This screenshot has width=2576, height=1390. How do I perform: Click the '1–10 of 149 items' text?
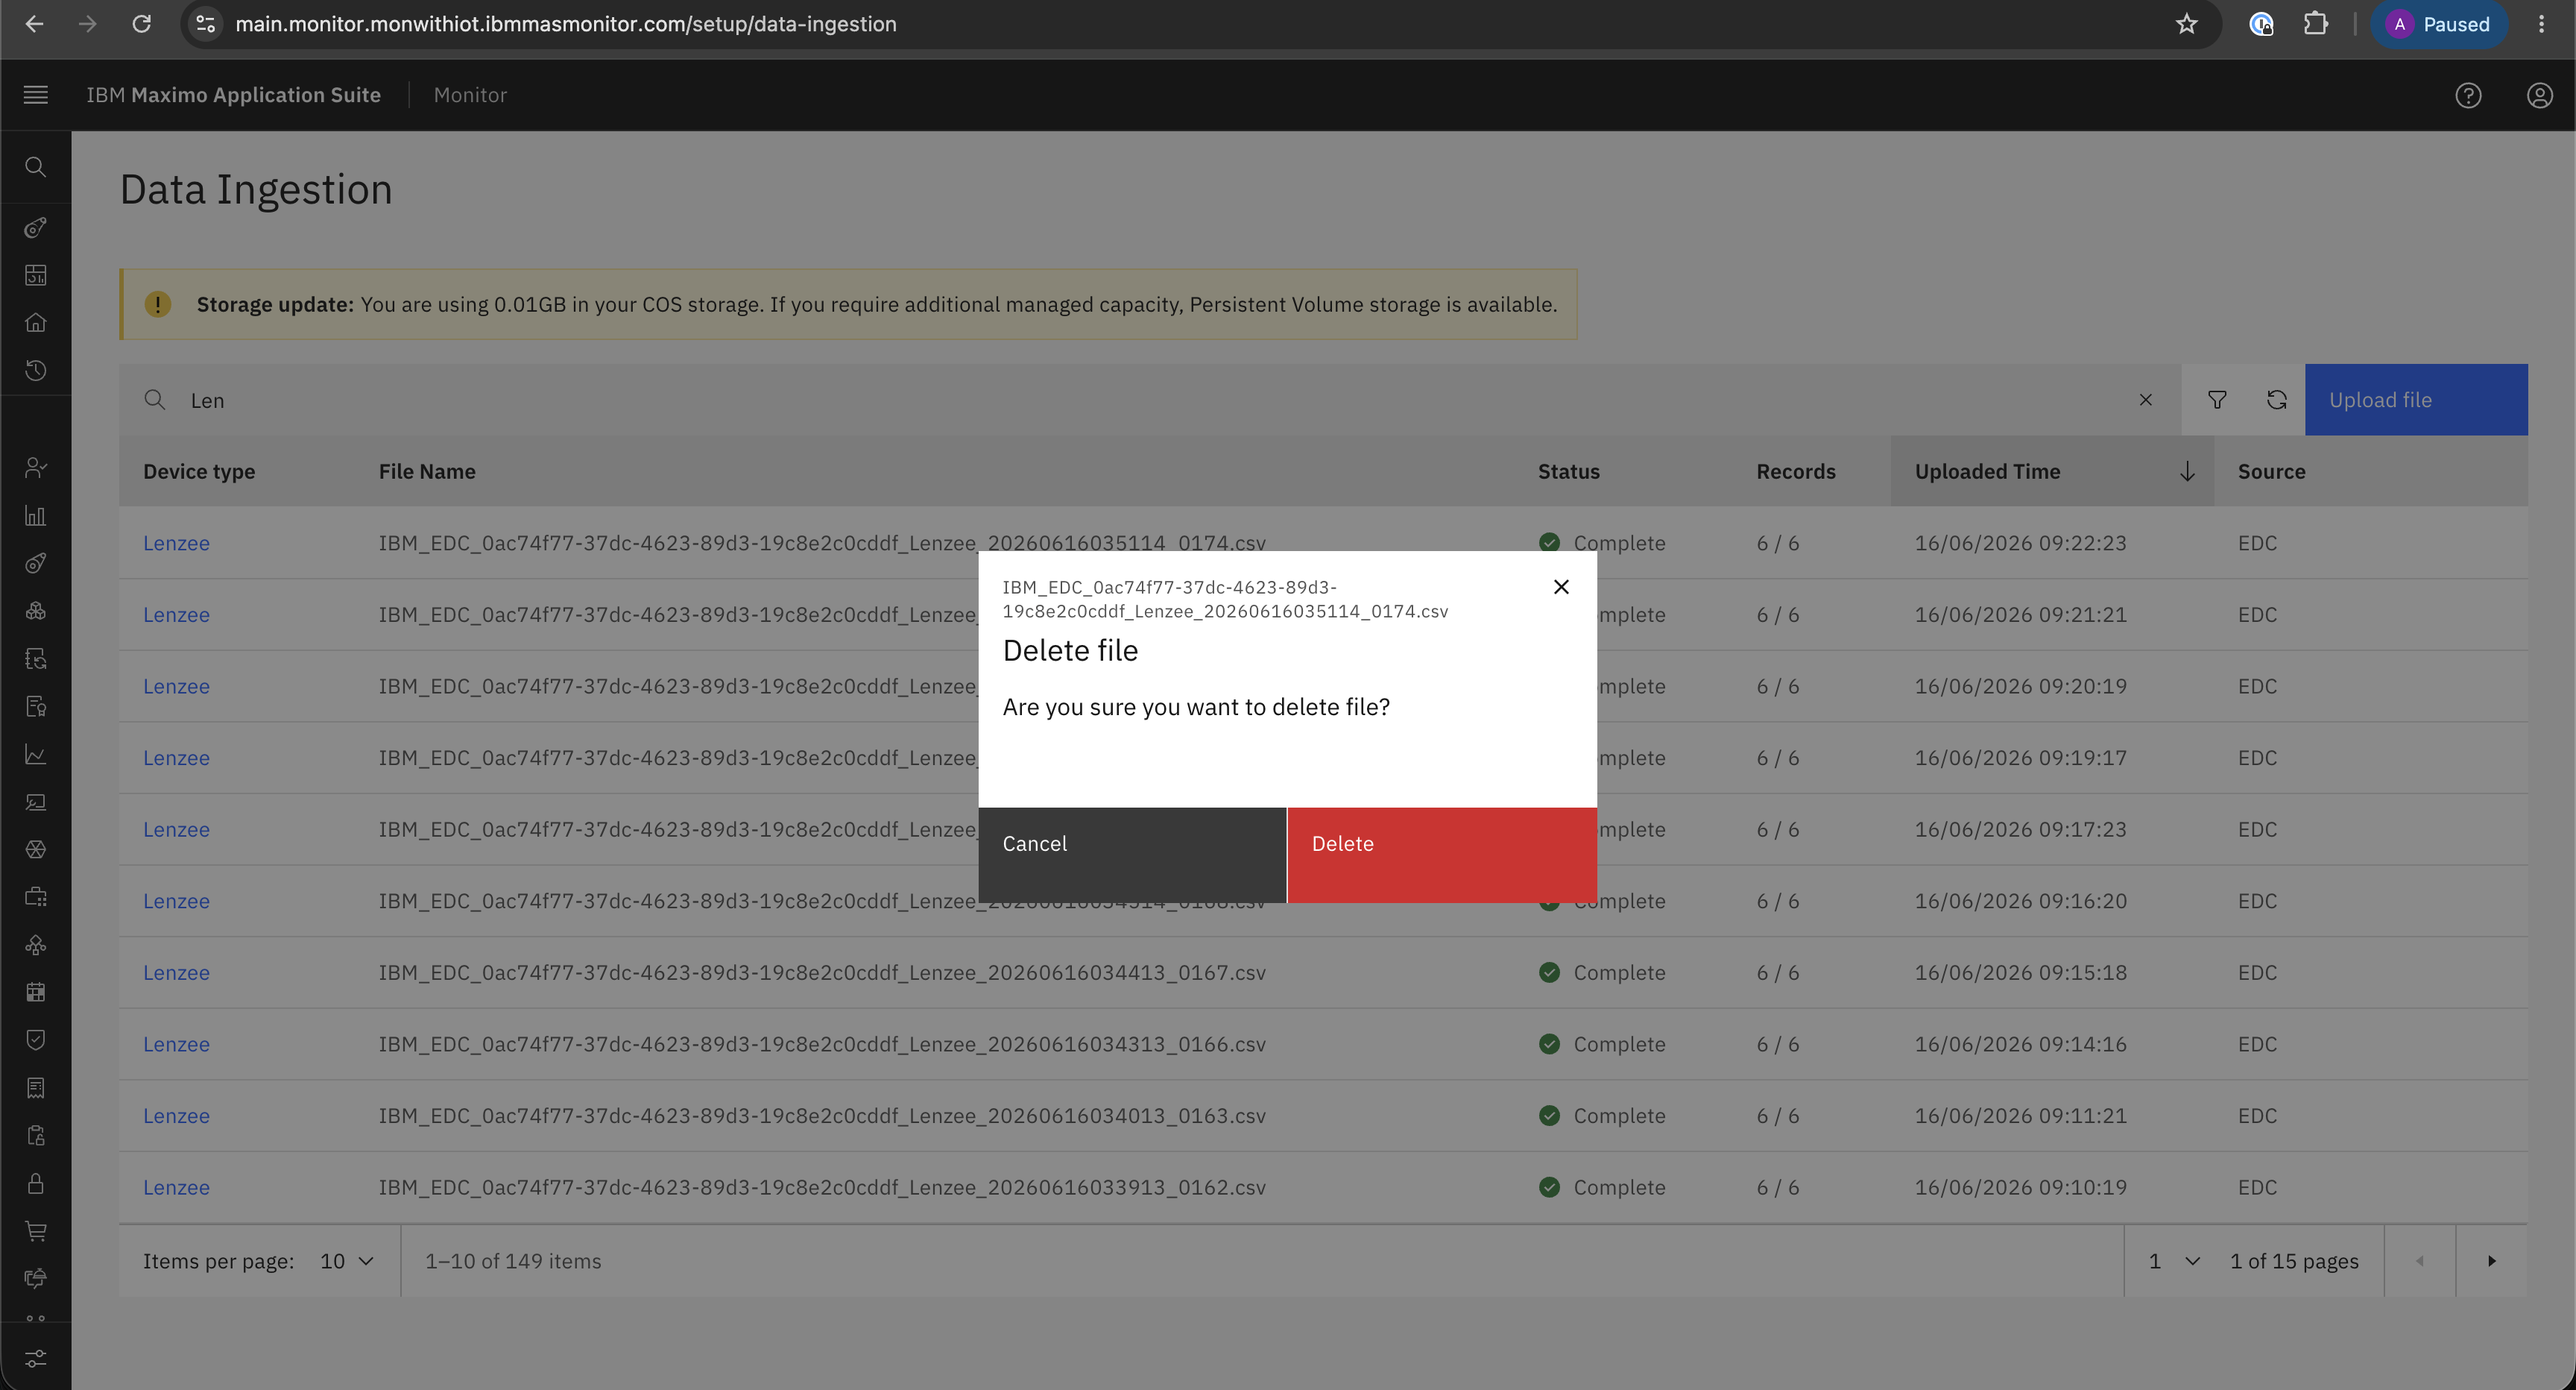513,1261
